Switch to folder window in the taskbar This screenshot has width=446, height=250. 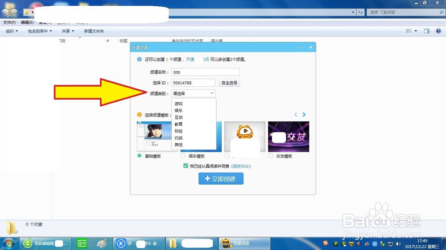pos(191,243)
